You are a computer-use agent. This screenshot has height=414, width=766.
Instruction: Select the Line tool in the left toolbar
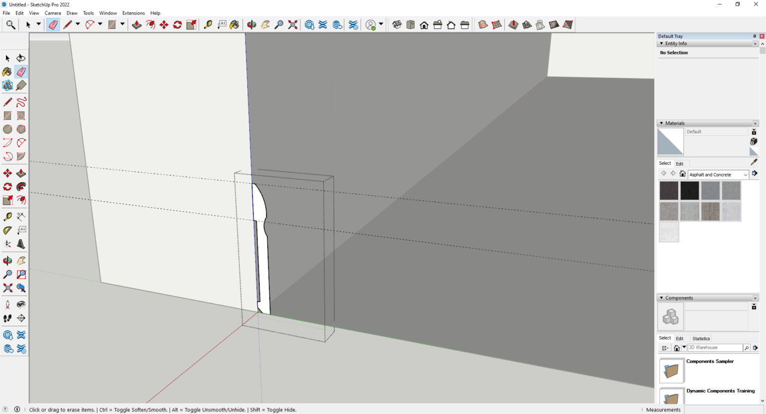pos(7,102)
